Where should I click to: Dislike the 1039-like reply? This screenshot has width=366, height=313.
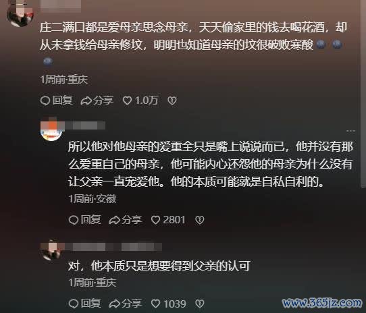(x=200, y=304)
